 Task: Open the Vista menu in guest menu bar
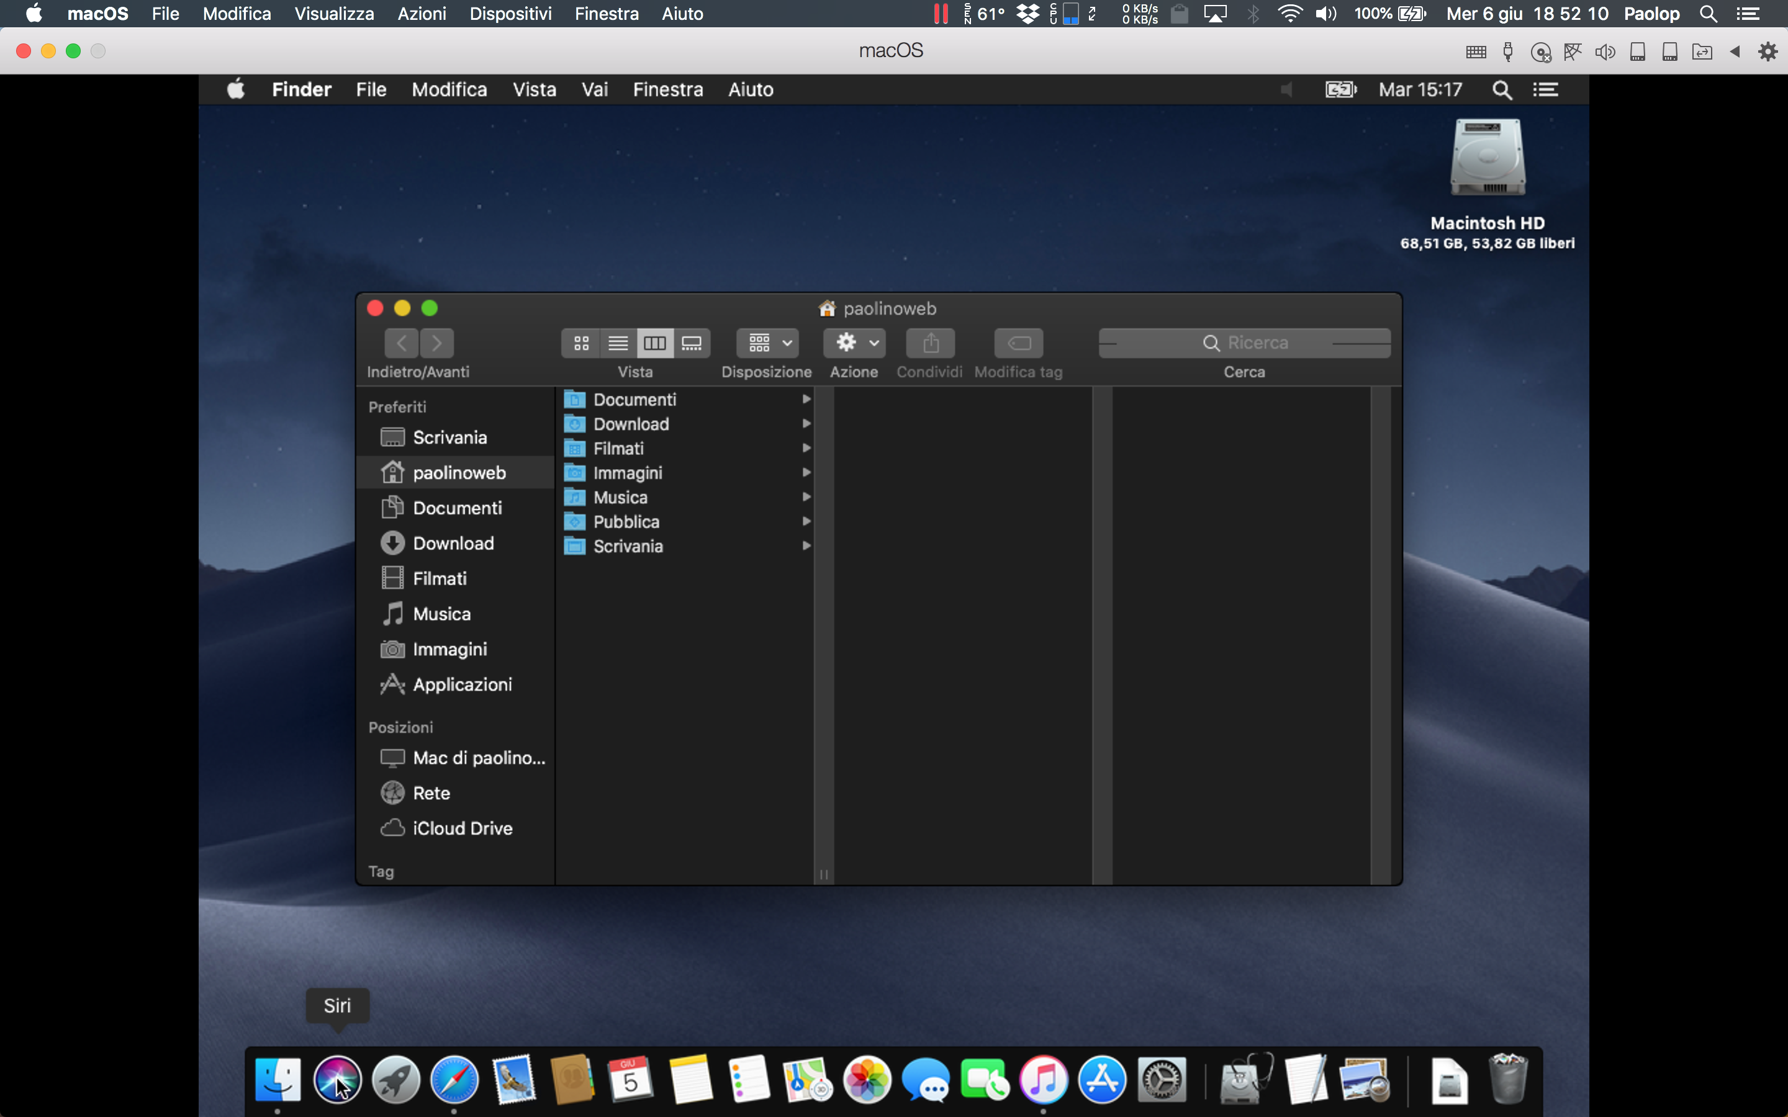coord(534,90)
